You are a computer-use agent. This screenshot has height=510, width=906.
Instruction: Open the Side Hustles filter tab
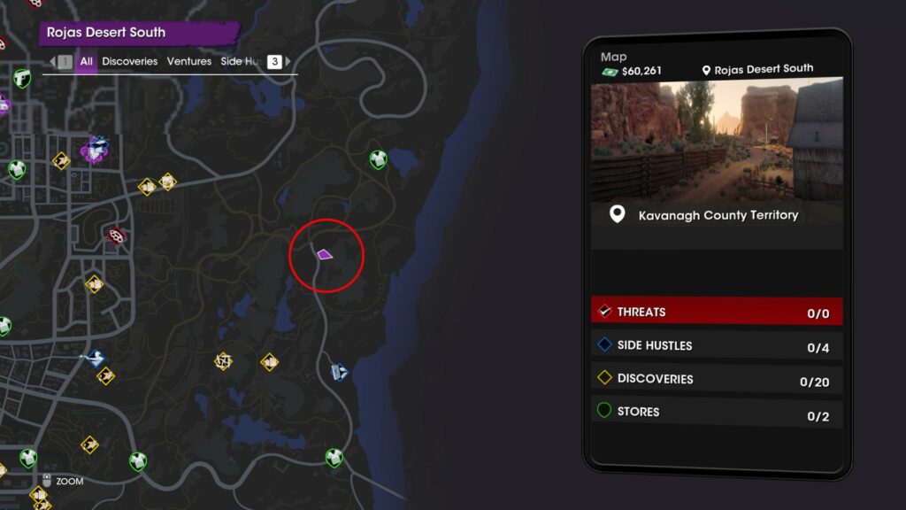(242, 61)
